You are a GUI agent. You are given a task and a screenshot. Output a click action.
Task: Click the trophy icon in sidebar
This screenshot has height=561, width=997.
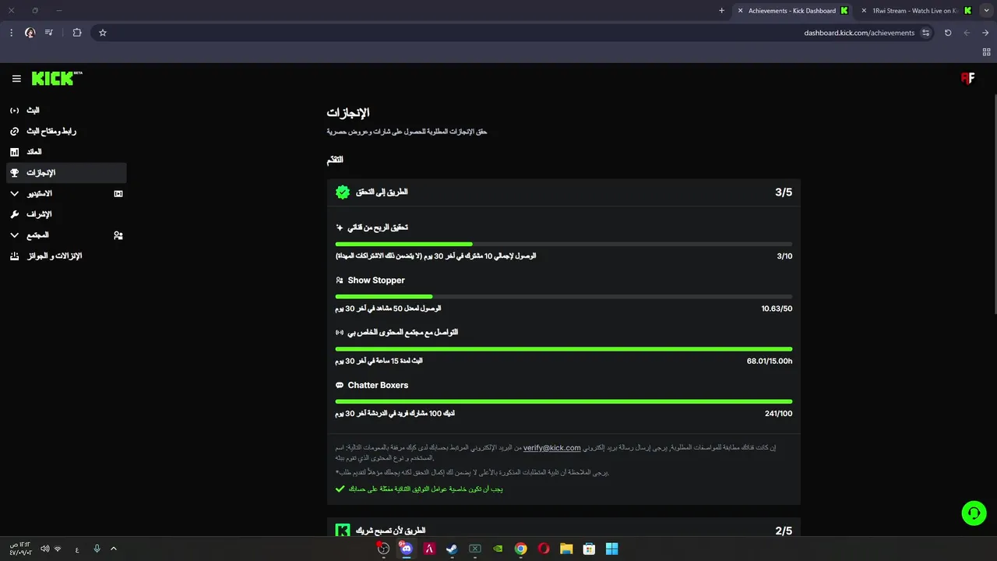pos(14,173)
